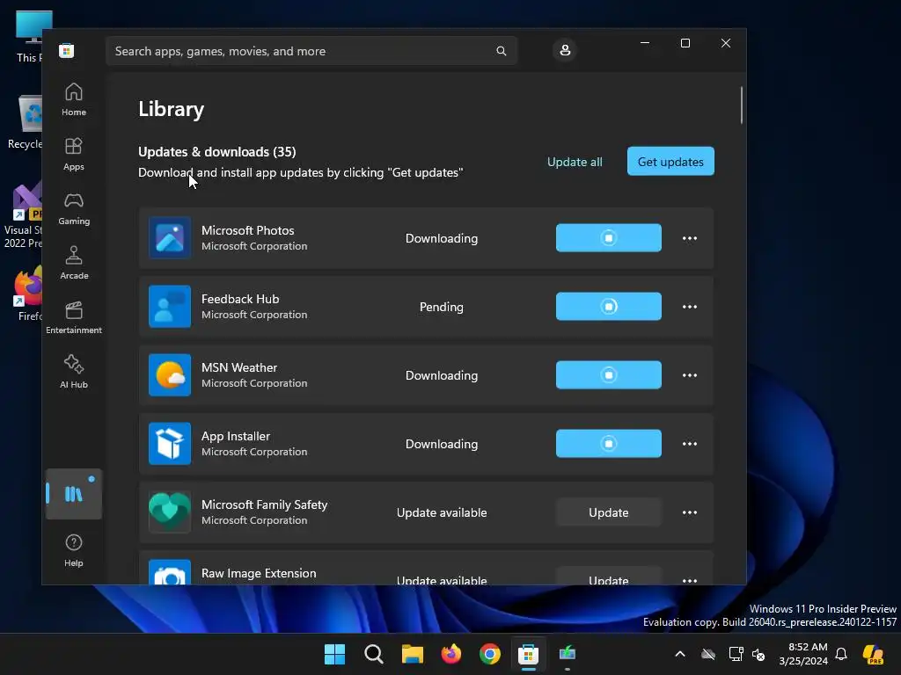Show hidden system tray icons
The height and width of the screenshot is (675, 901).
pyautogui.click(x=680, y=654)
